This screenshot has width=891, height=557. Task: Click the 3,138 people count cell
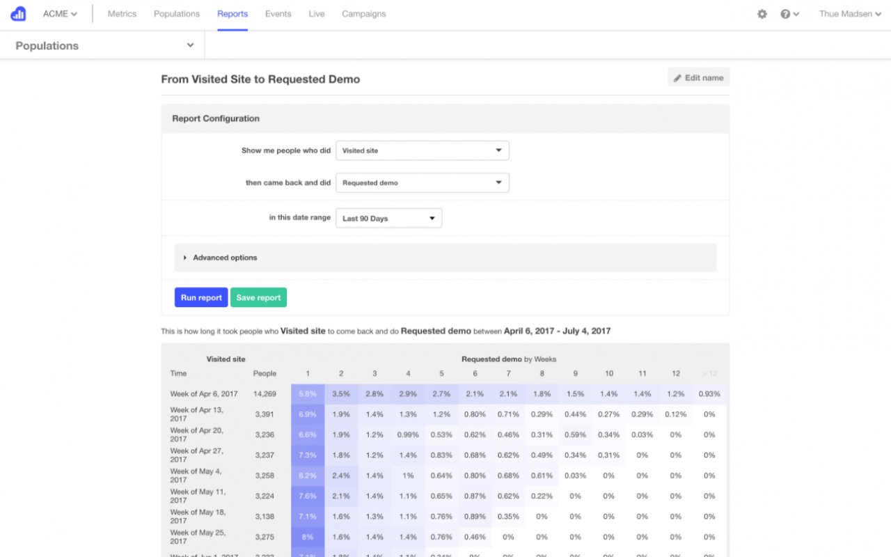(265, 517)
